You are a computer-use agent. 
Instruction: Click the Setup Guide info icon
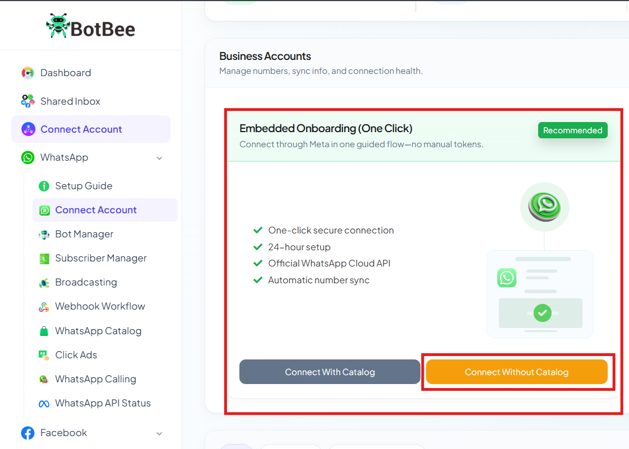[x=44, y=186]
